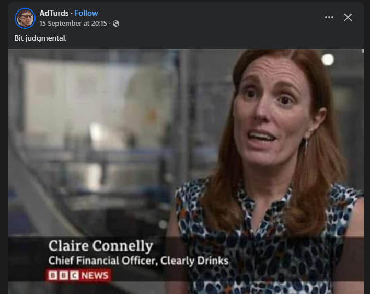370x294 pixels.
Task: Click the 'Bit judgmental.' post text
Action: point(40,38)
